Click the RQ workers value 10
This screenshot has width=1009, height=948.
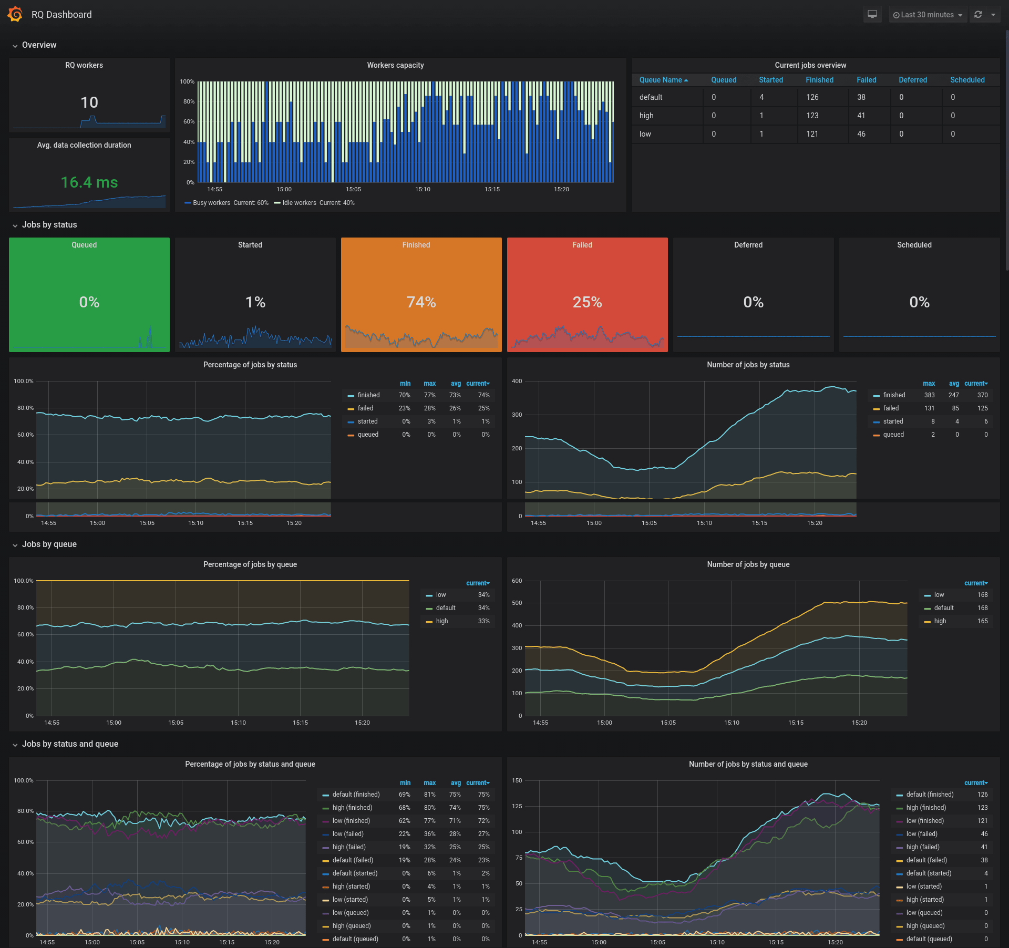pos(89,102)
